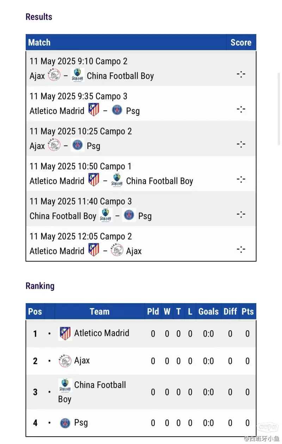
Task: Click Ajax logo in 12:05 Campo 2 match
Action: tap(117, 250)
